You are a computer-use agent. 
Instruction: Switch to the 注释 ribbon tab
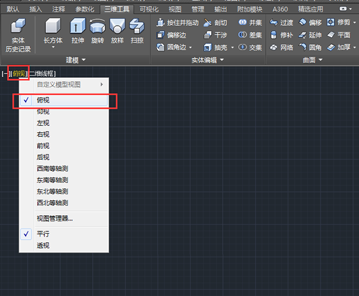coord(59,9)
